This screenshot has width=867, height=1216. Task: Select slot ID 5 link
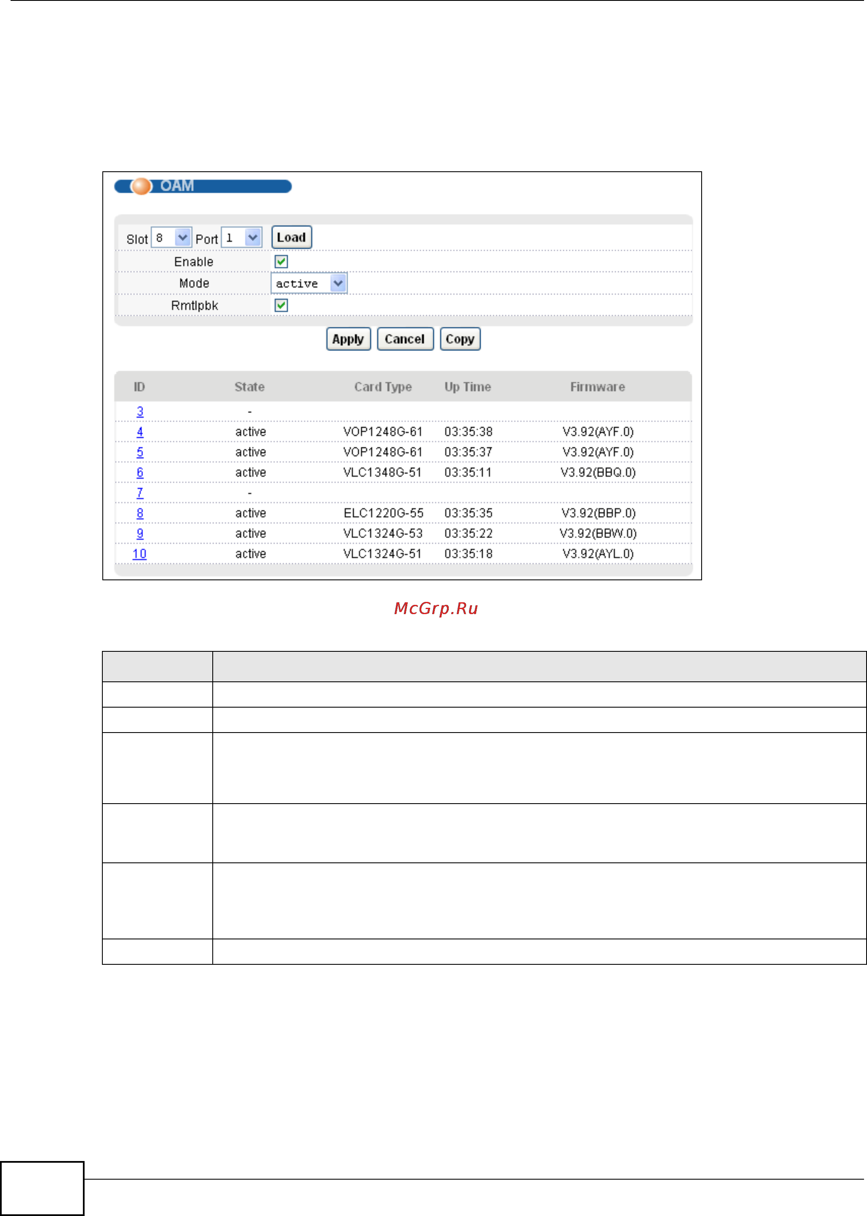[x=140, y=452]
